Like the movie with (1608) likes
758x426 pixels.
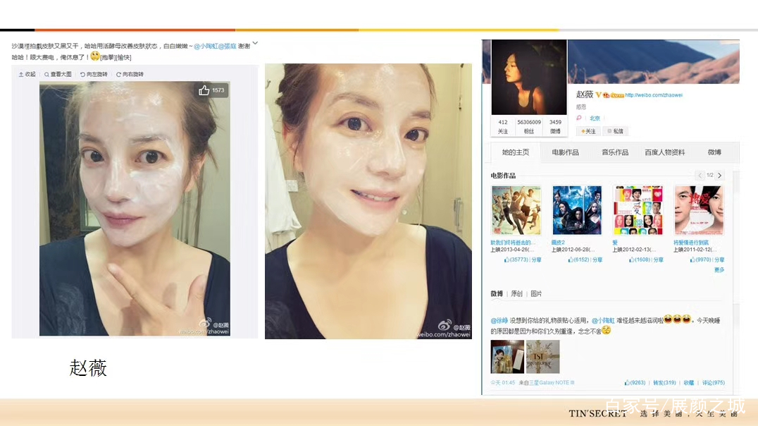[639, 260]
